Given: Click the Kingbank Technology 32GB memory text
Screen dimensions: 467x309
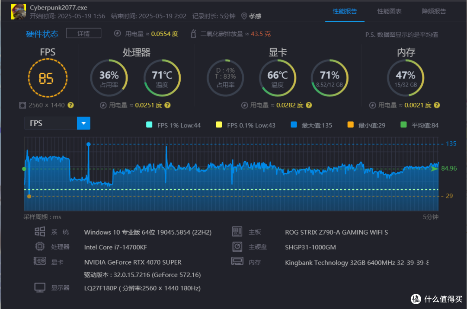Looking at the screenshot, I should point(357,263).
